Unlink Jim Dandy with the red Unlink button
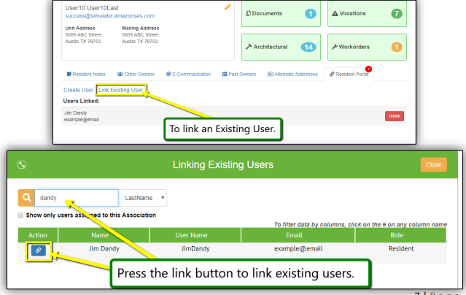466x295 pixels. (395, 116)
